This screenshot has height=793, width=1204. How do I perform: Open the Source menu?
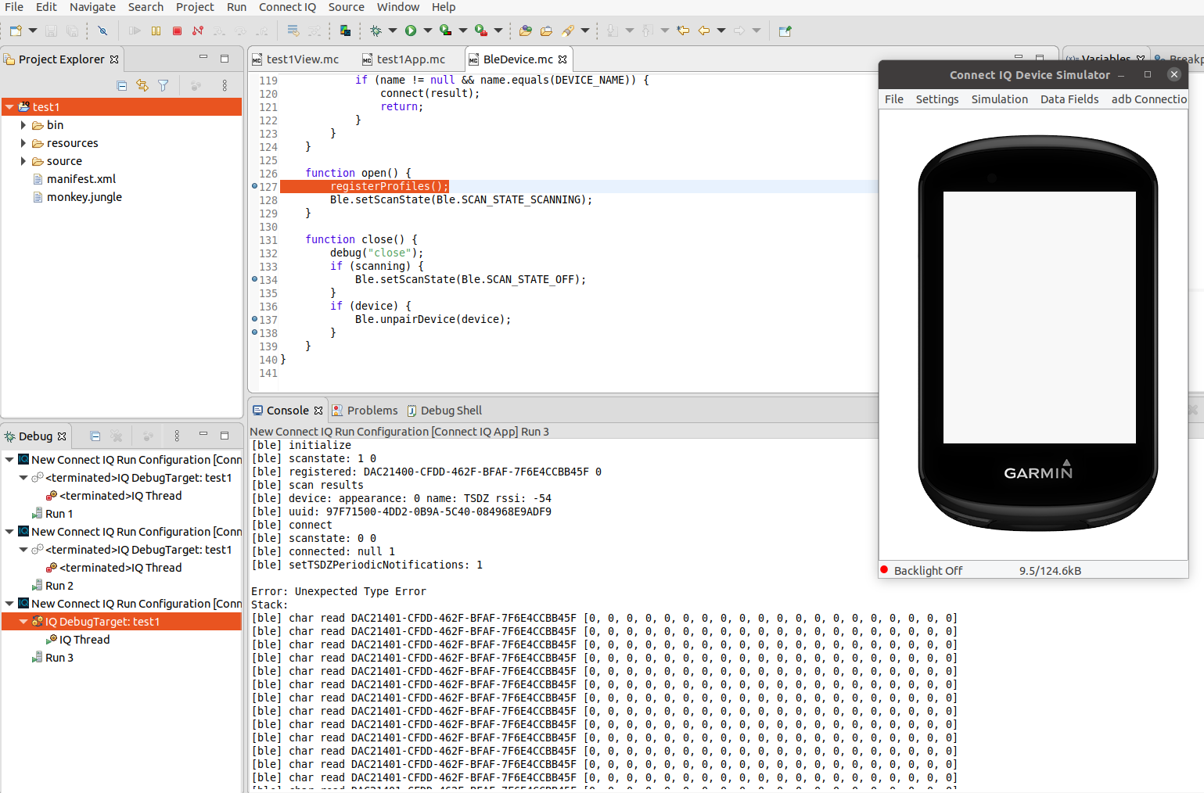346,7
